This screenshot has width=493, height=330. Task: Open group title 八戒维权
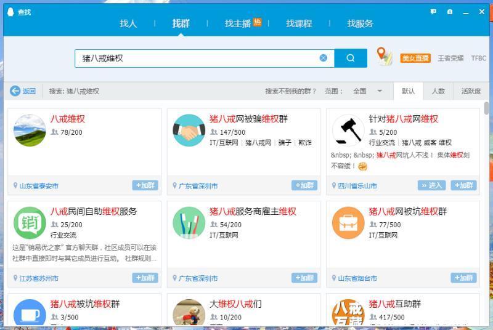(x=68, y=119)
